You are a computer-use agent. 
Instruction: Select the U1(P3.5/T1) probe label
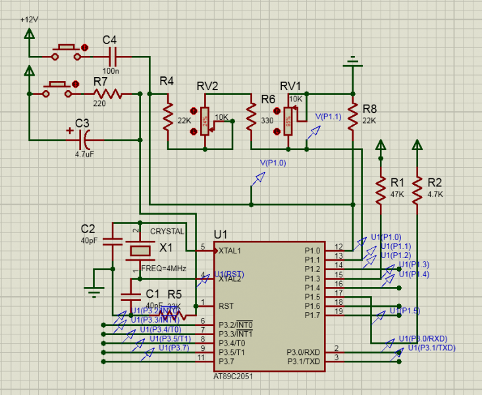[171, 339]
